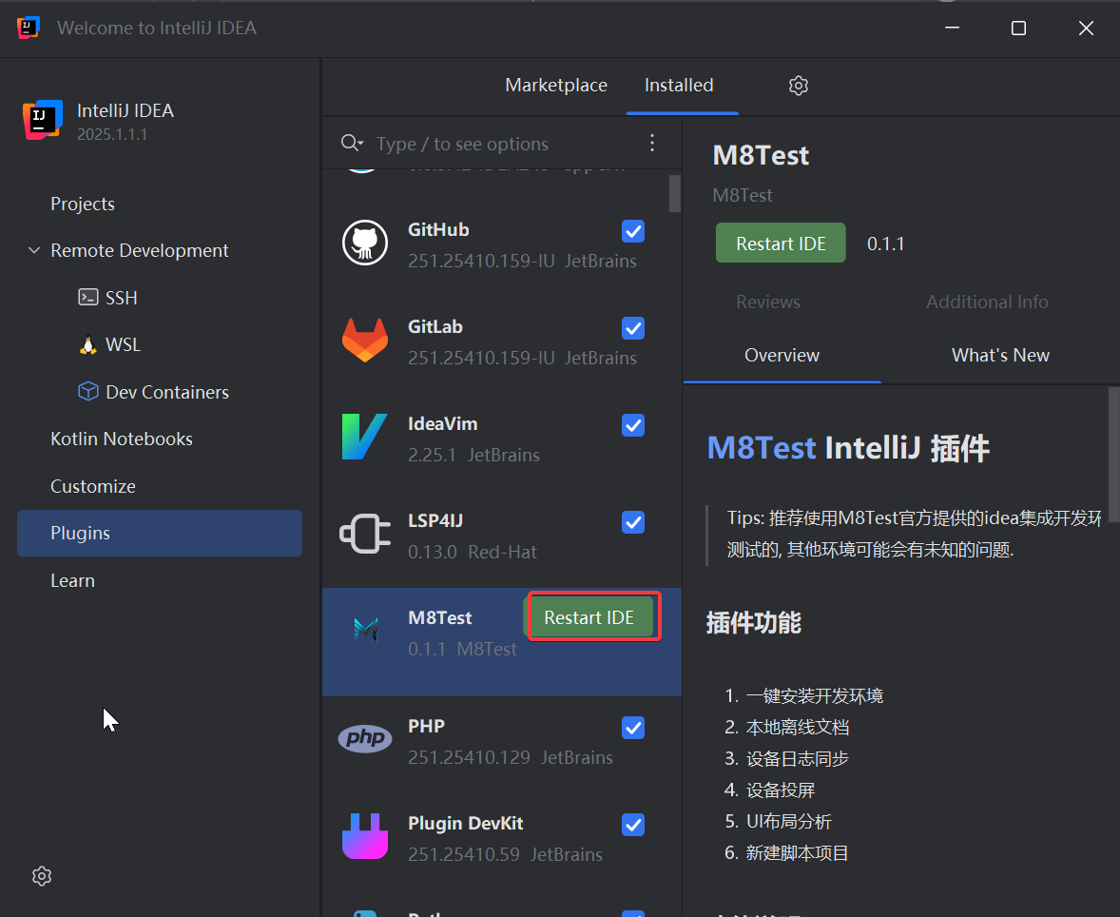Click into the plugin search field
Image resolution: width=1120 pixels, height=917 pixels.
tap(475, 143)
